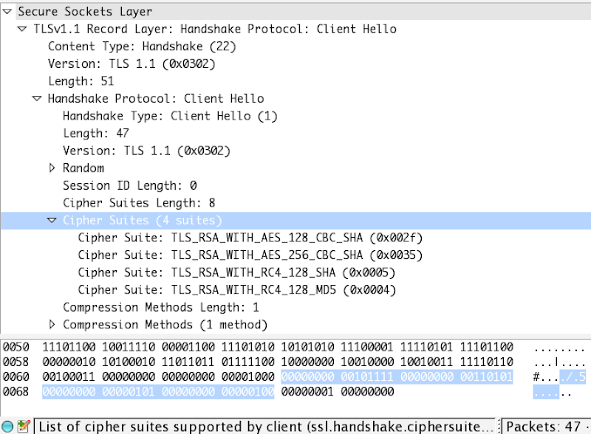
Task: Select the Cipher Suites Length: 8 field
Action: (x=139, y=203)
